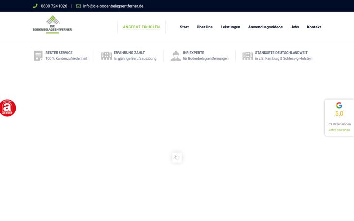
Task: Open the Über Uns page
Action: pos(205,27)
